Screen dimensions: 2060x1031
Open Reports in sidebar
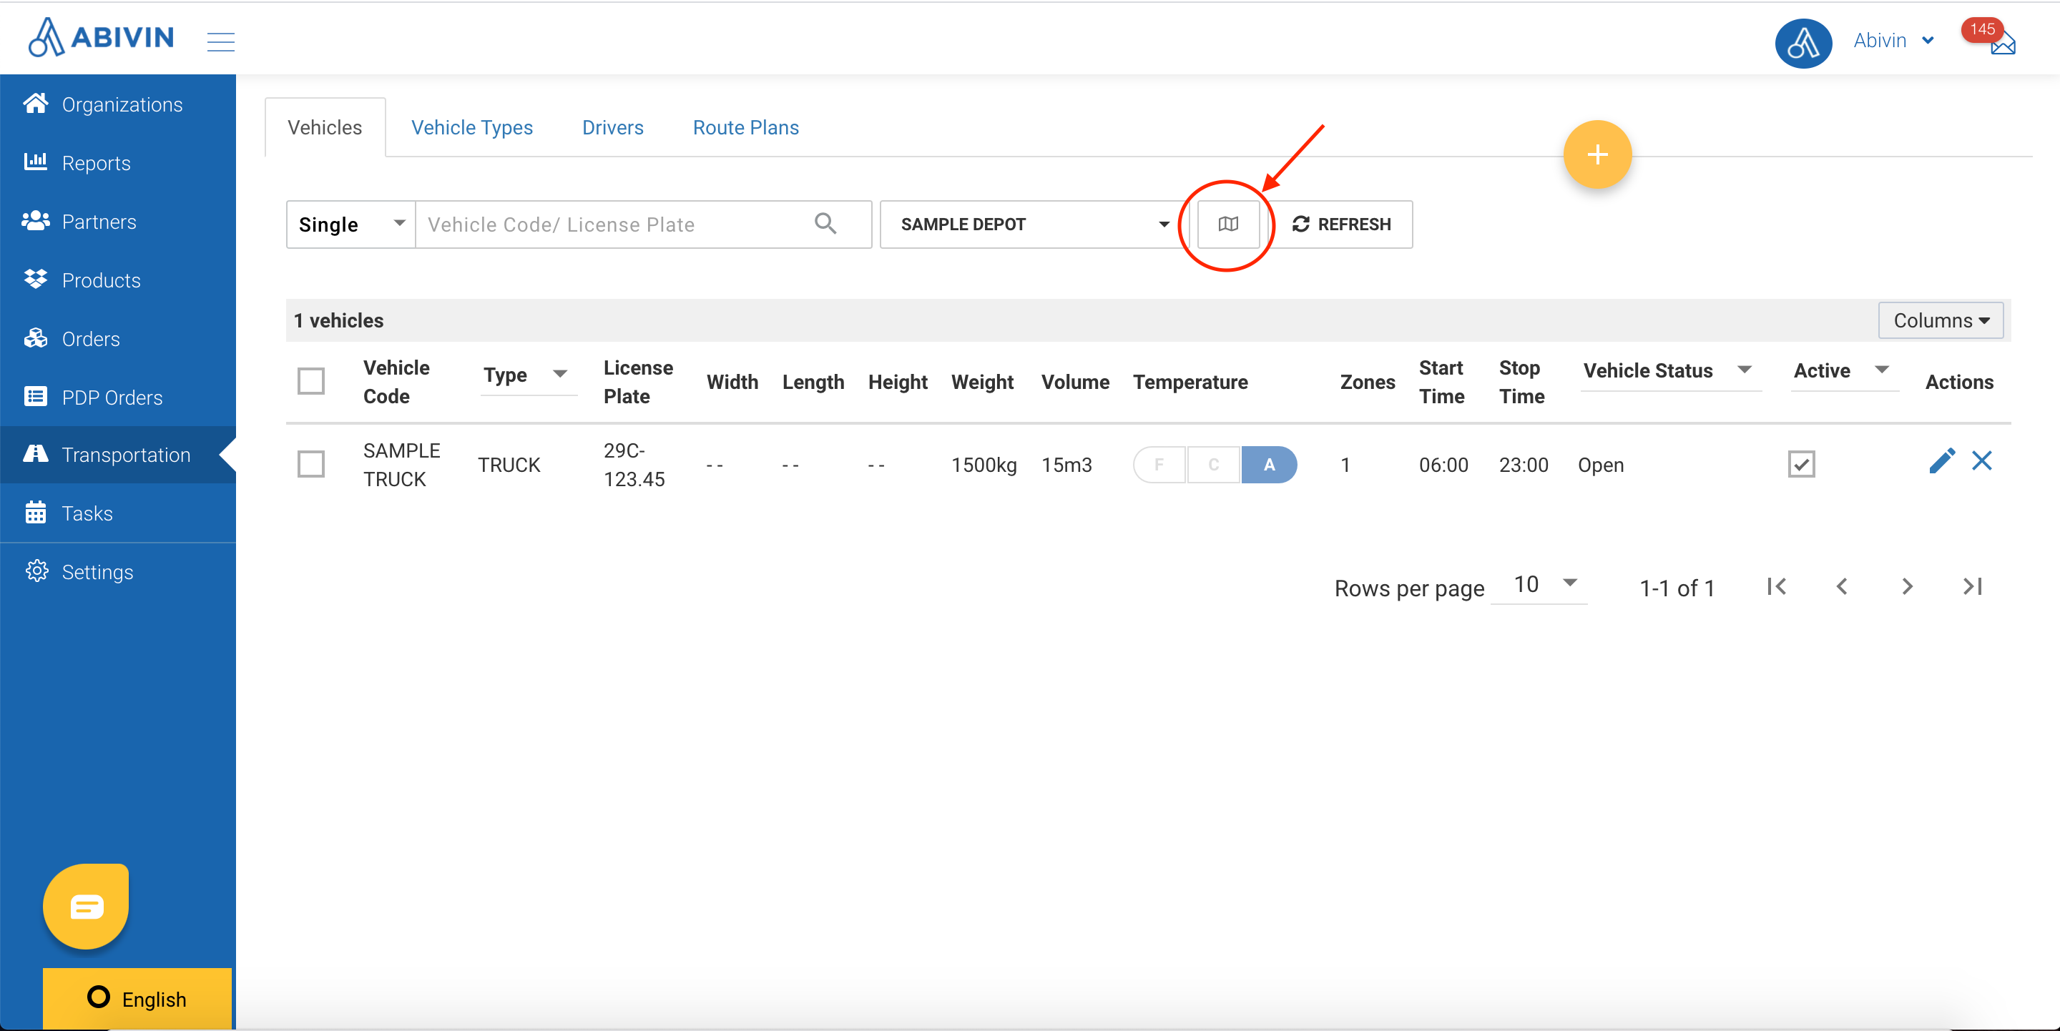click(117, 163)
